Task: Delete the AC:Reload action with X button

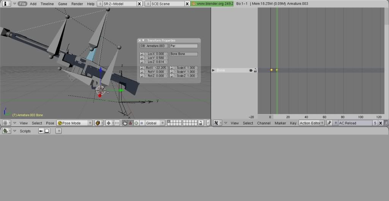Action: pyautogui.click(x=381, y=123)
